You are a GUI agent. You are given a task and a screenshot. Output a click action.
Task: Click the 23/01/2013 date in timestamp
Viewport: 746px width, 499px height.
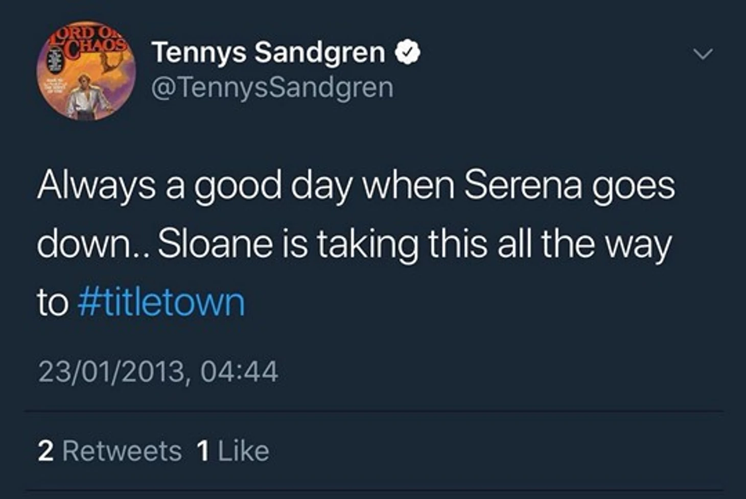coord(111,371)
